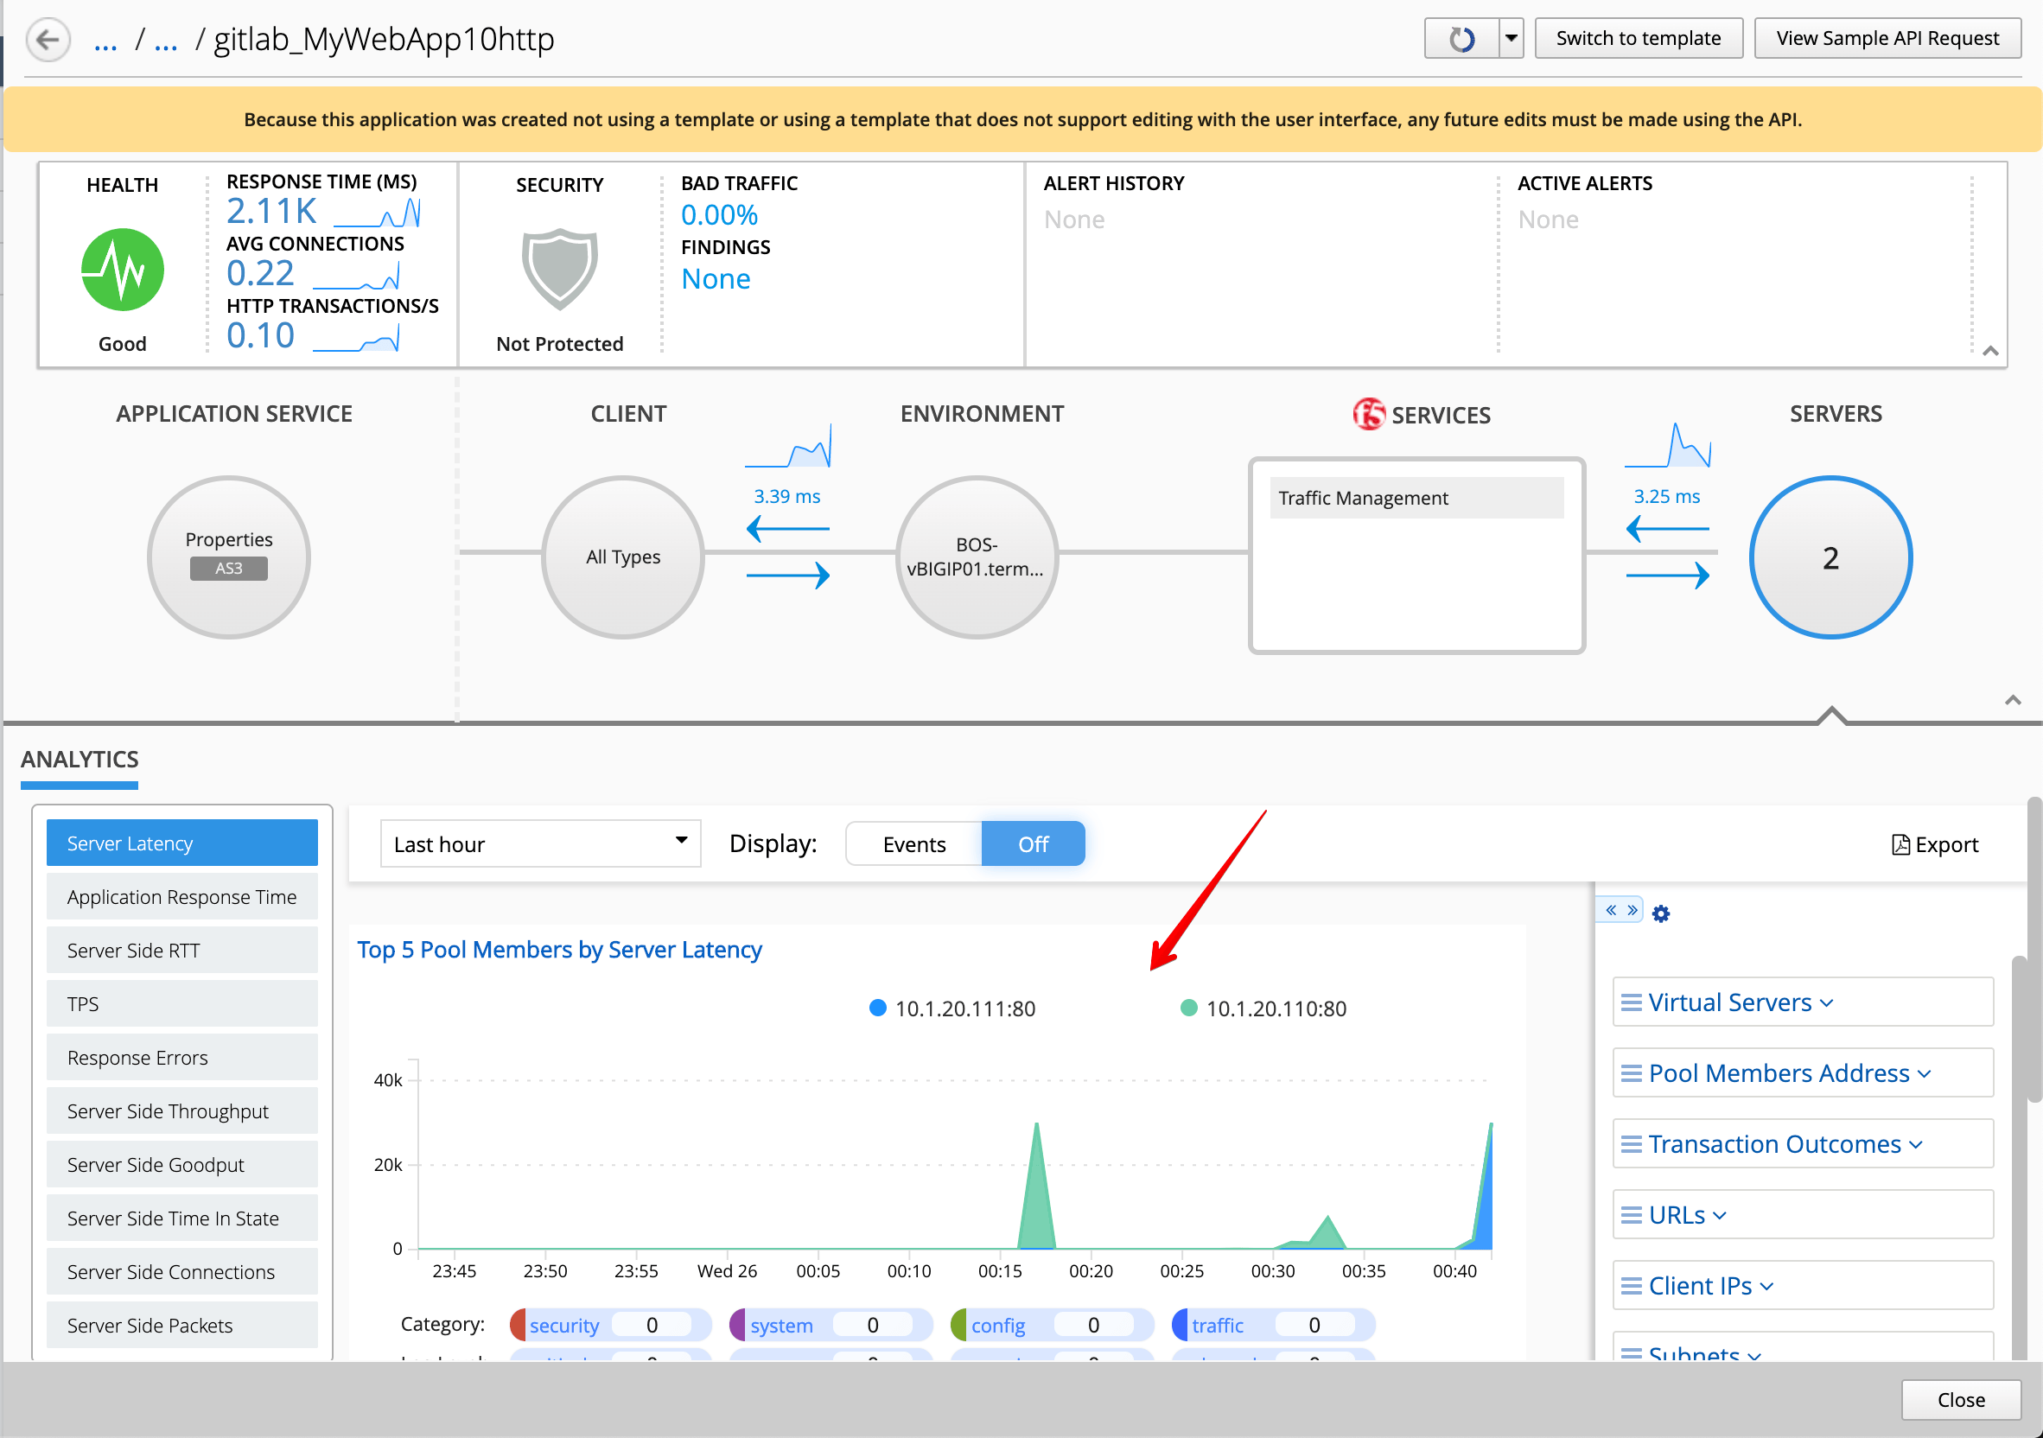Select the Properties AS3 circle
Screen dimensions: 2043x1438
229,557
